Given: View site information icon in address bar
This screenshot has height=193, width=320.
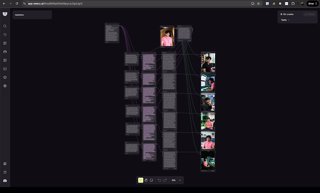Looking at the screenshot, I should [24, 3].
